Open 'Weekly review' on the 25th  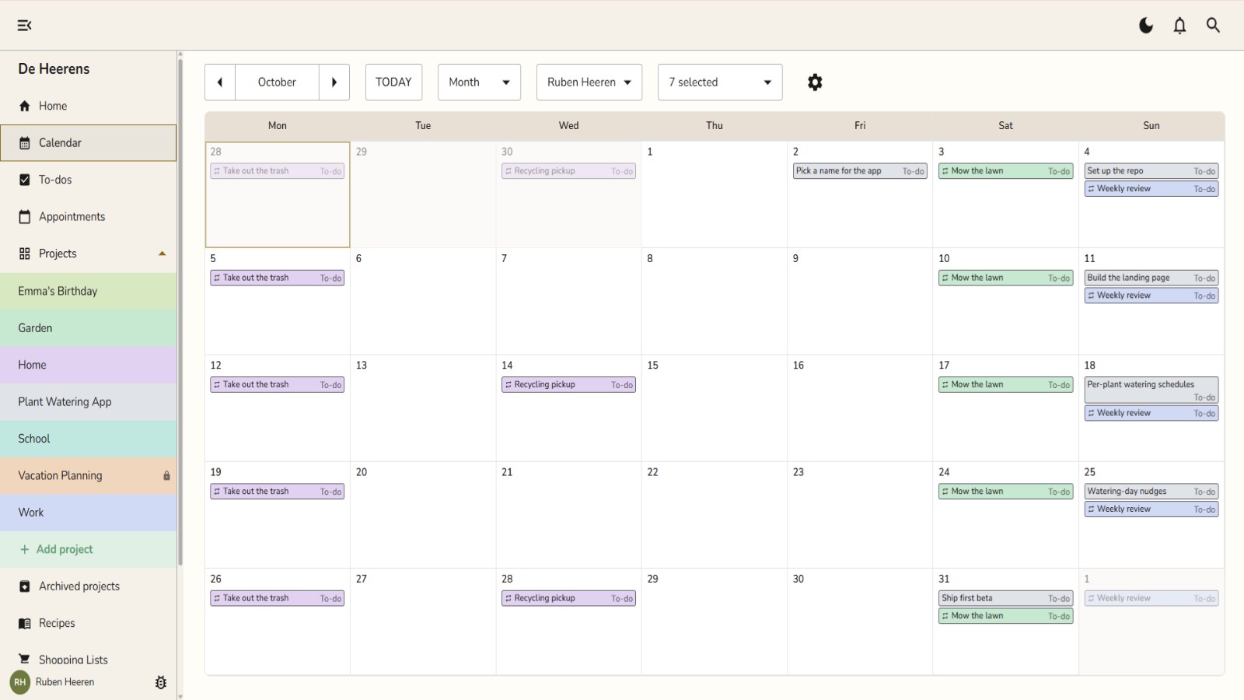tap(1151, 509)
